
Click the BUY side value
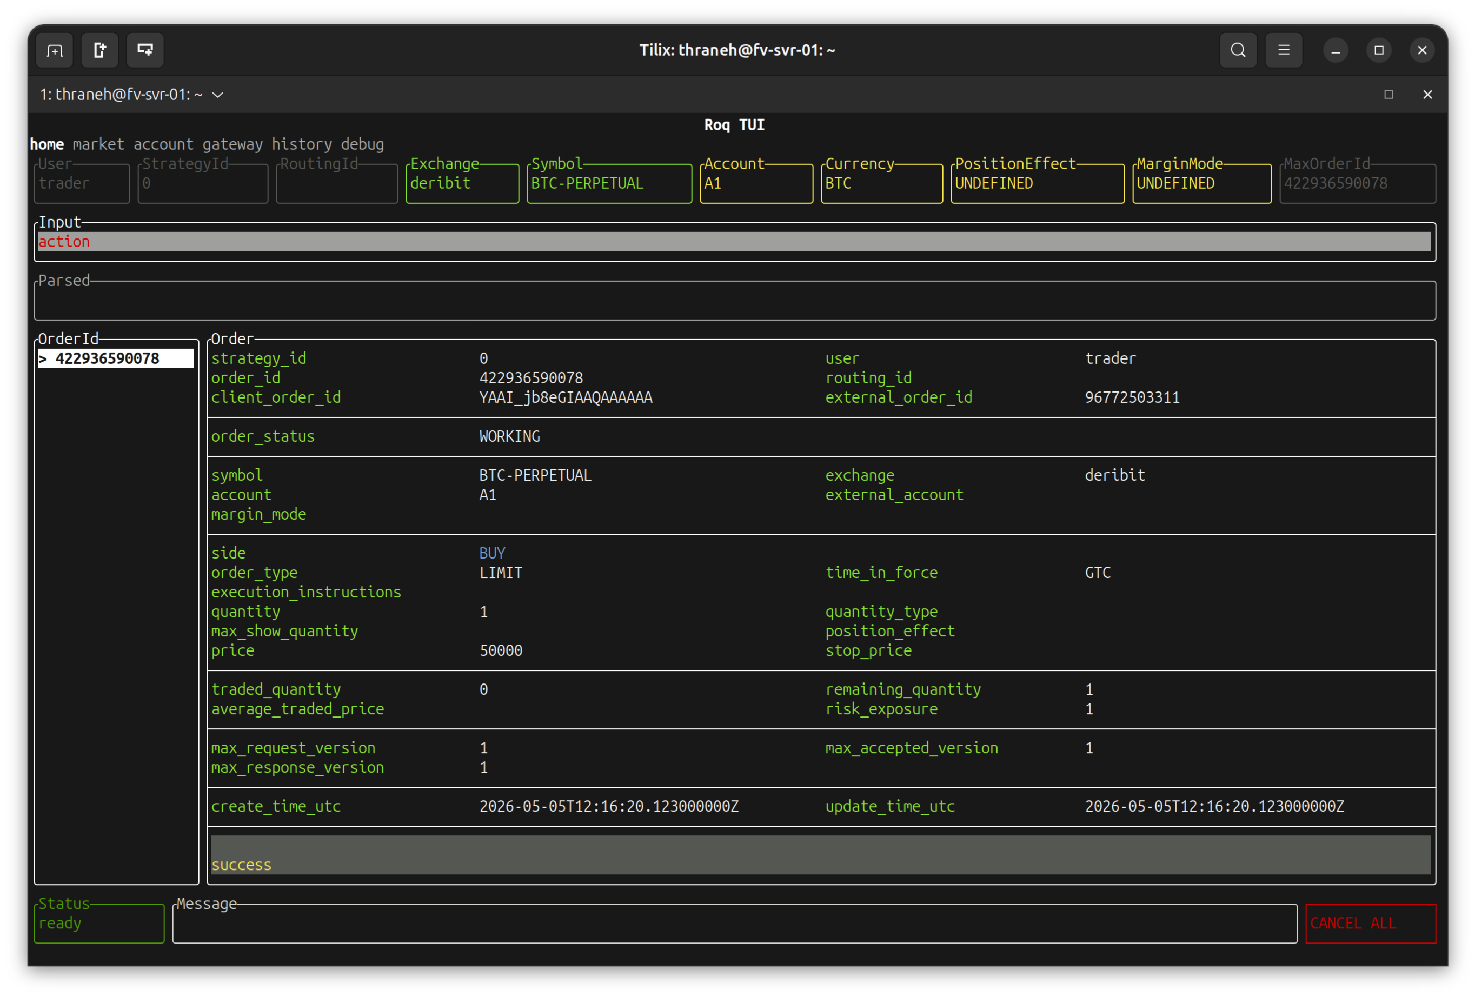[492, 554]
